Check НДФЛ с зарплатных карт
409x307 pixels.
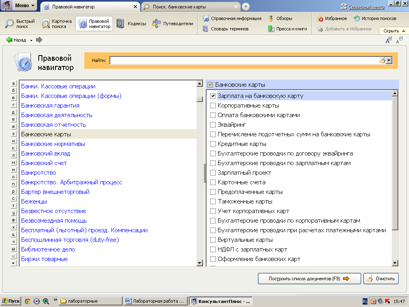point(213,249)
